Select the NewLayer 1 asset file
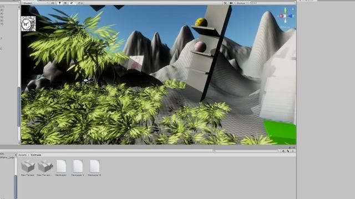This screenshot has height=199, width=355. [x=78, y=168]
